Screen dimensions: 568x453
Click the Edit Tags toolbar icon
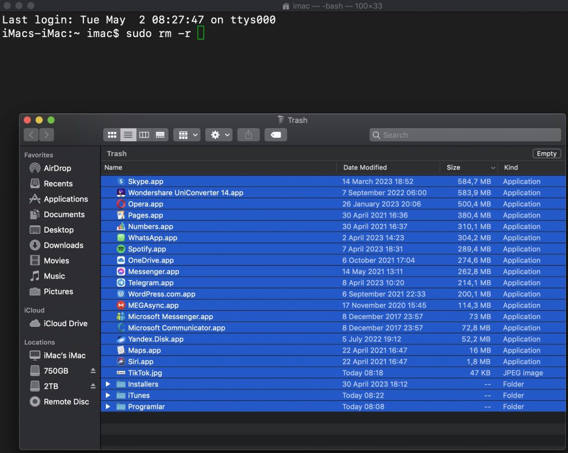[276, 135]
